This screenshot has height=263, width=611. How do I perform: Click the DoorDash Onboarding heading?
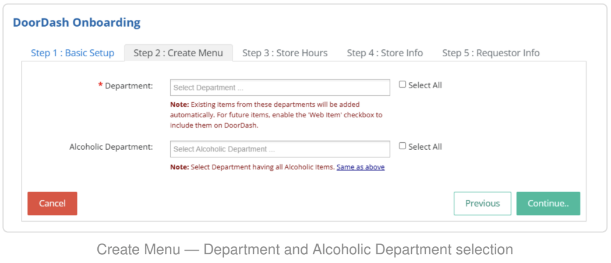click(x=77, y=23)
